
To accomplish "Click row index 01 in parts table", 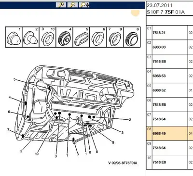I will 149,28.
